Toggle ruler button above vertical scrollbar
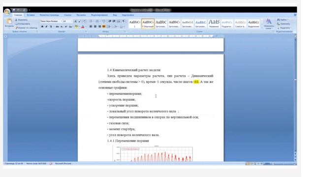This screenshot has height=177, width=315. tap(295, 36)
